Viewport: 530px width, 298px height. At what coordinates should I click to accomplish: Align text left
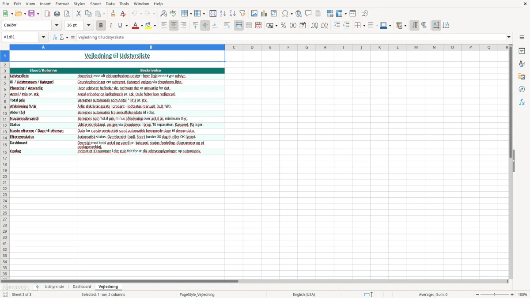tap(164, 26)
